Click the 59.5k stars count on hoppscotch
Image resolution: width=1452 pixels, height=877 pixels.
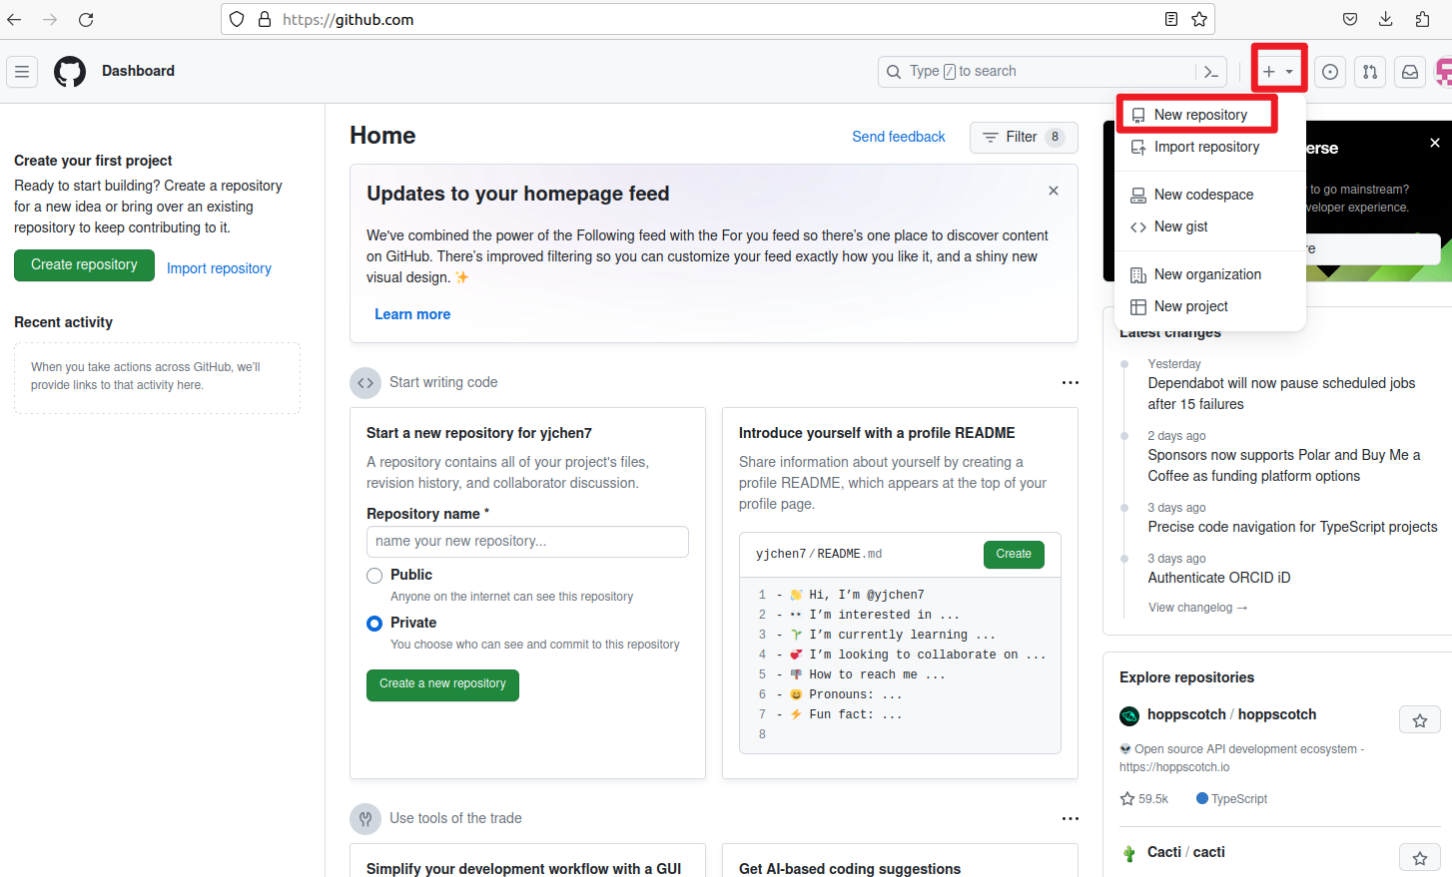tap(1144, 799)
